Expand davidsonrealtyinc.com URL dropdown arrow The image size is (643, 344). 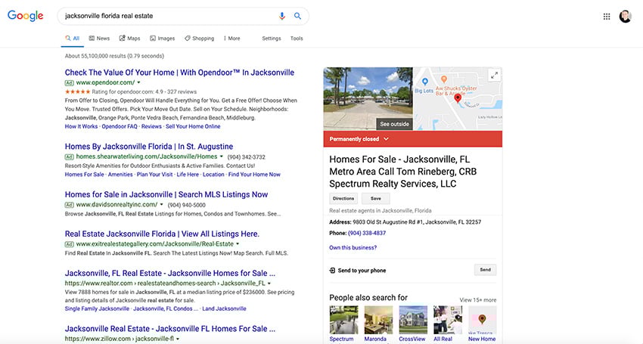click(162, 205)
